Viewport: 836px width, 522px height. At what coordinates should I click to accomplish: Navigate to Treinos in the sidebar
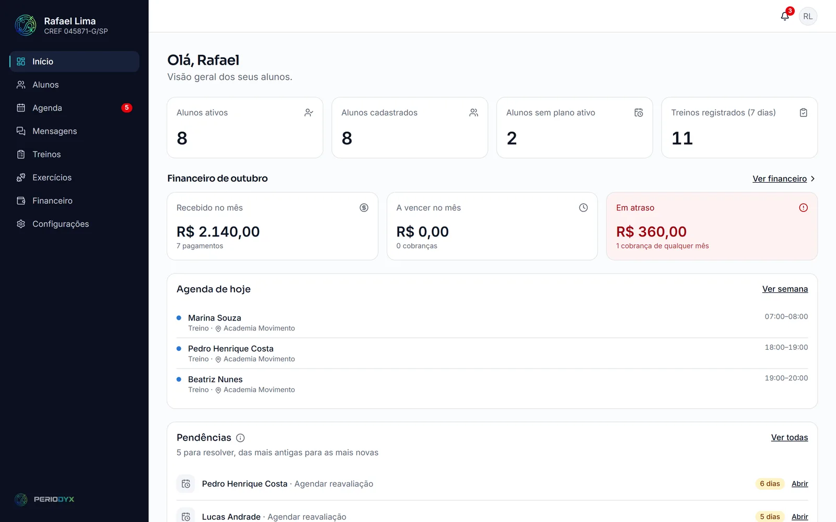pos(74,154)
